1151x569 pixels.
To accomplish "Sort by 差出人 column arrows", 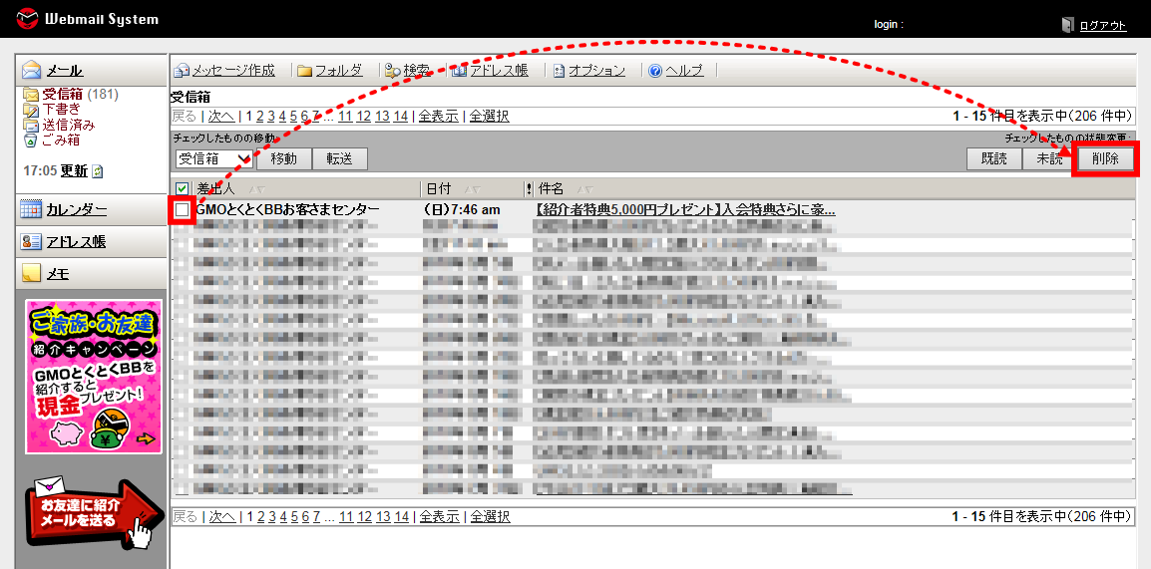I will pos(255,188).
